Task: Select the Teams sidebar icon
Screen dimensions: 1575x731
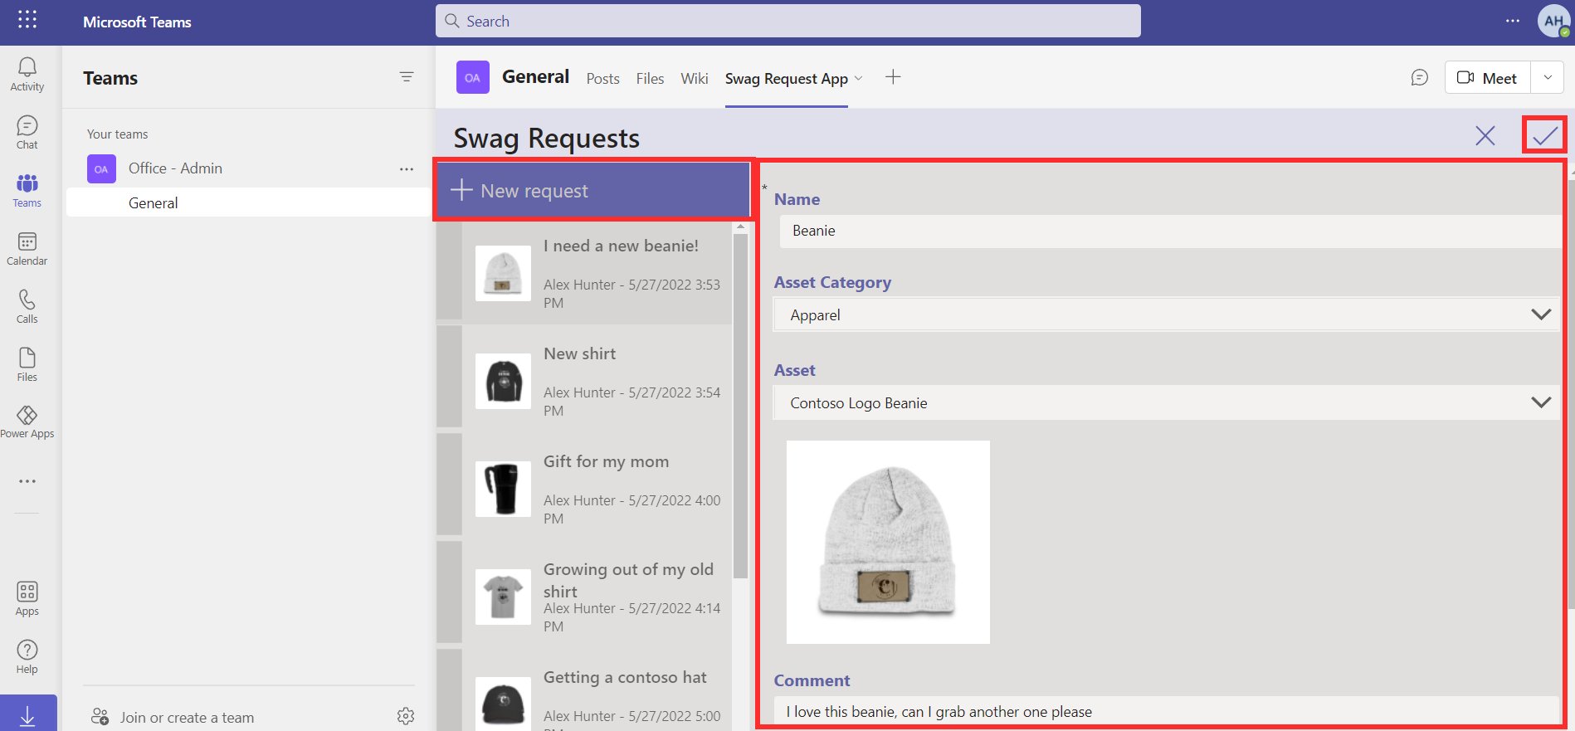Action: point(27,191)
